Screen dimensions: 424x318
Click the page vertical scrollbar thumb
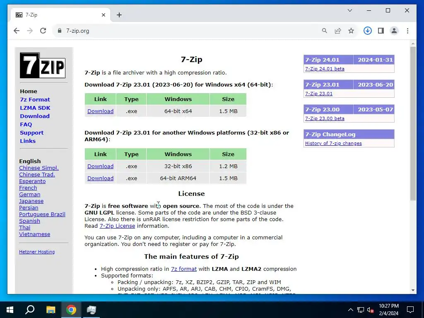click(413, 123)
